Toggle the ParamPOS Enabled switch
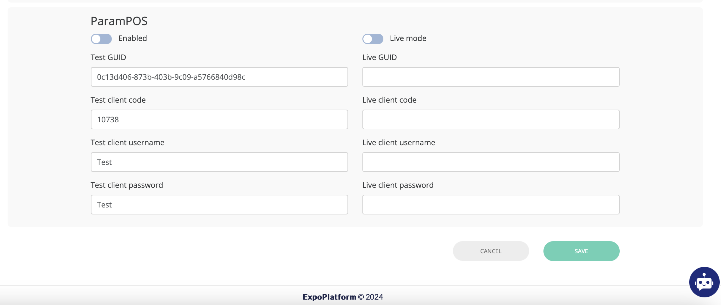 click(101, 39)
